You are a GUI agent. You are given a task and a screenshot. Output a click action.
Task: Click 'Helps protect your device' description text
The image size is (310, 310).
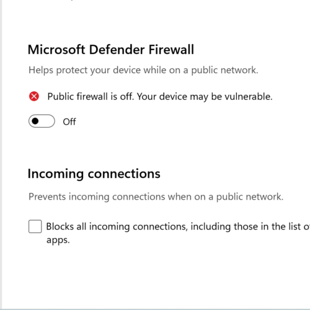pos(143,70)
